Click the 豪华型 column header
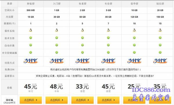Screen dimensions: 174x105 (134, 4)
